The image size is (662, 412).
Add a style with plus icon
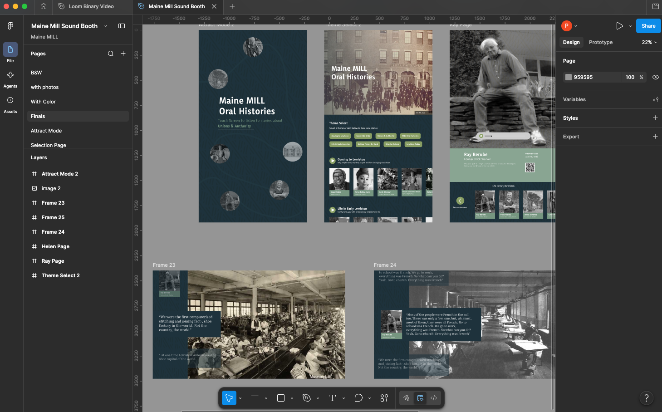tap(655, 118)
